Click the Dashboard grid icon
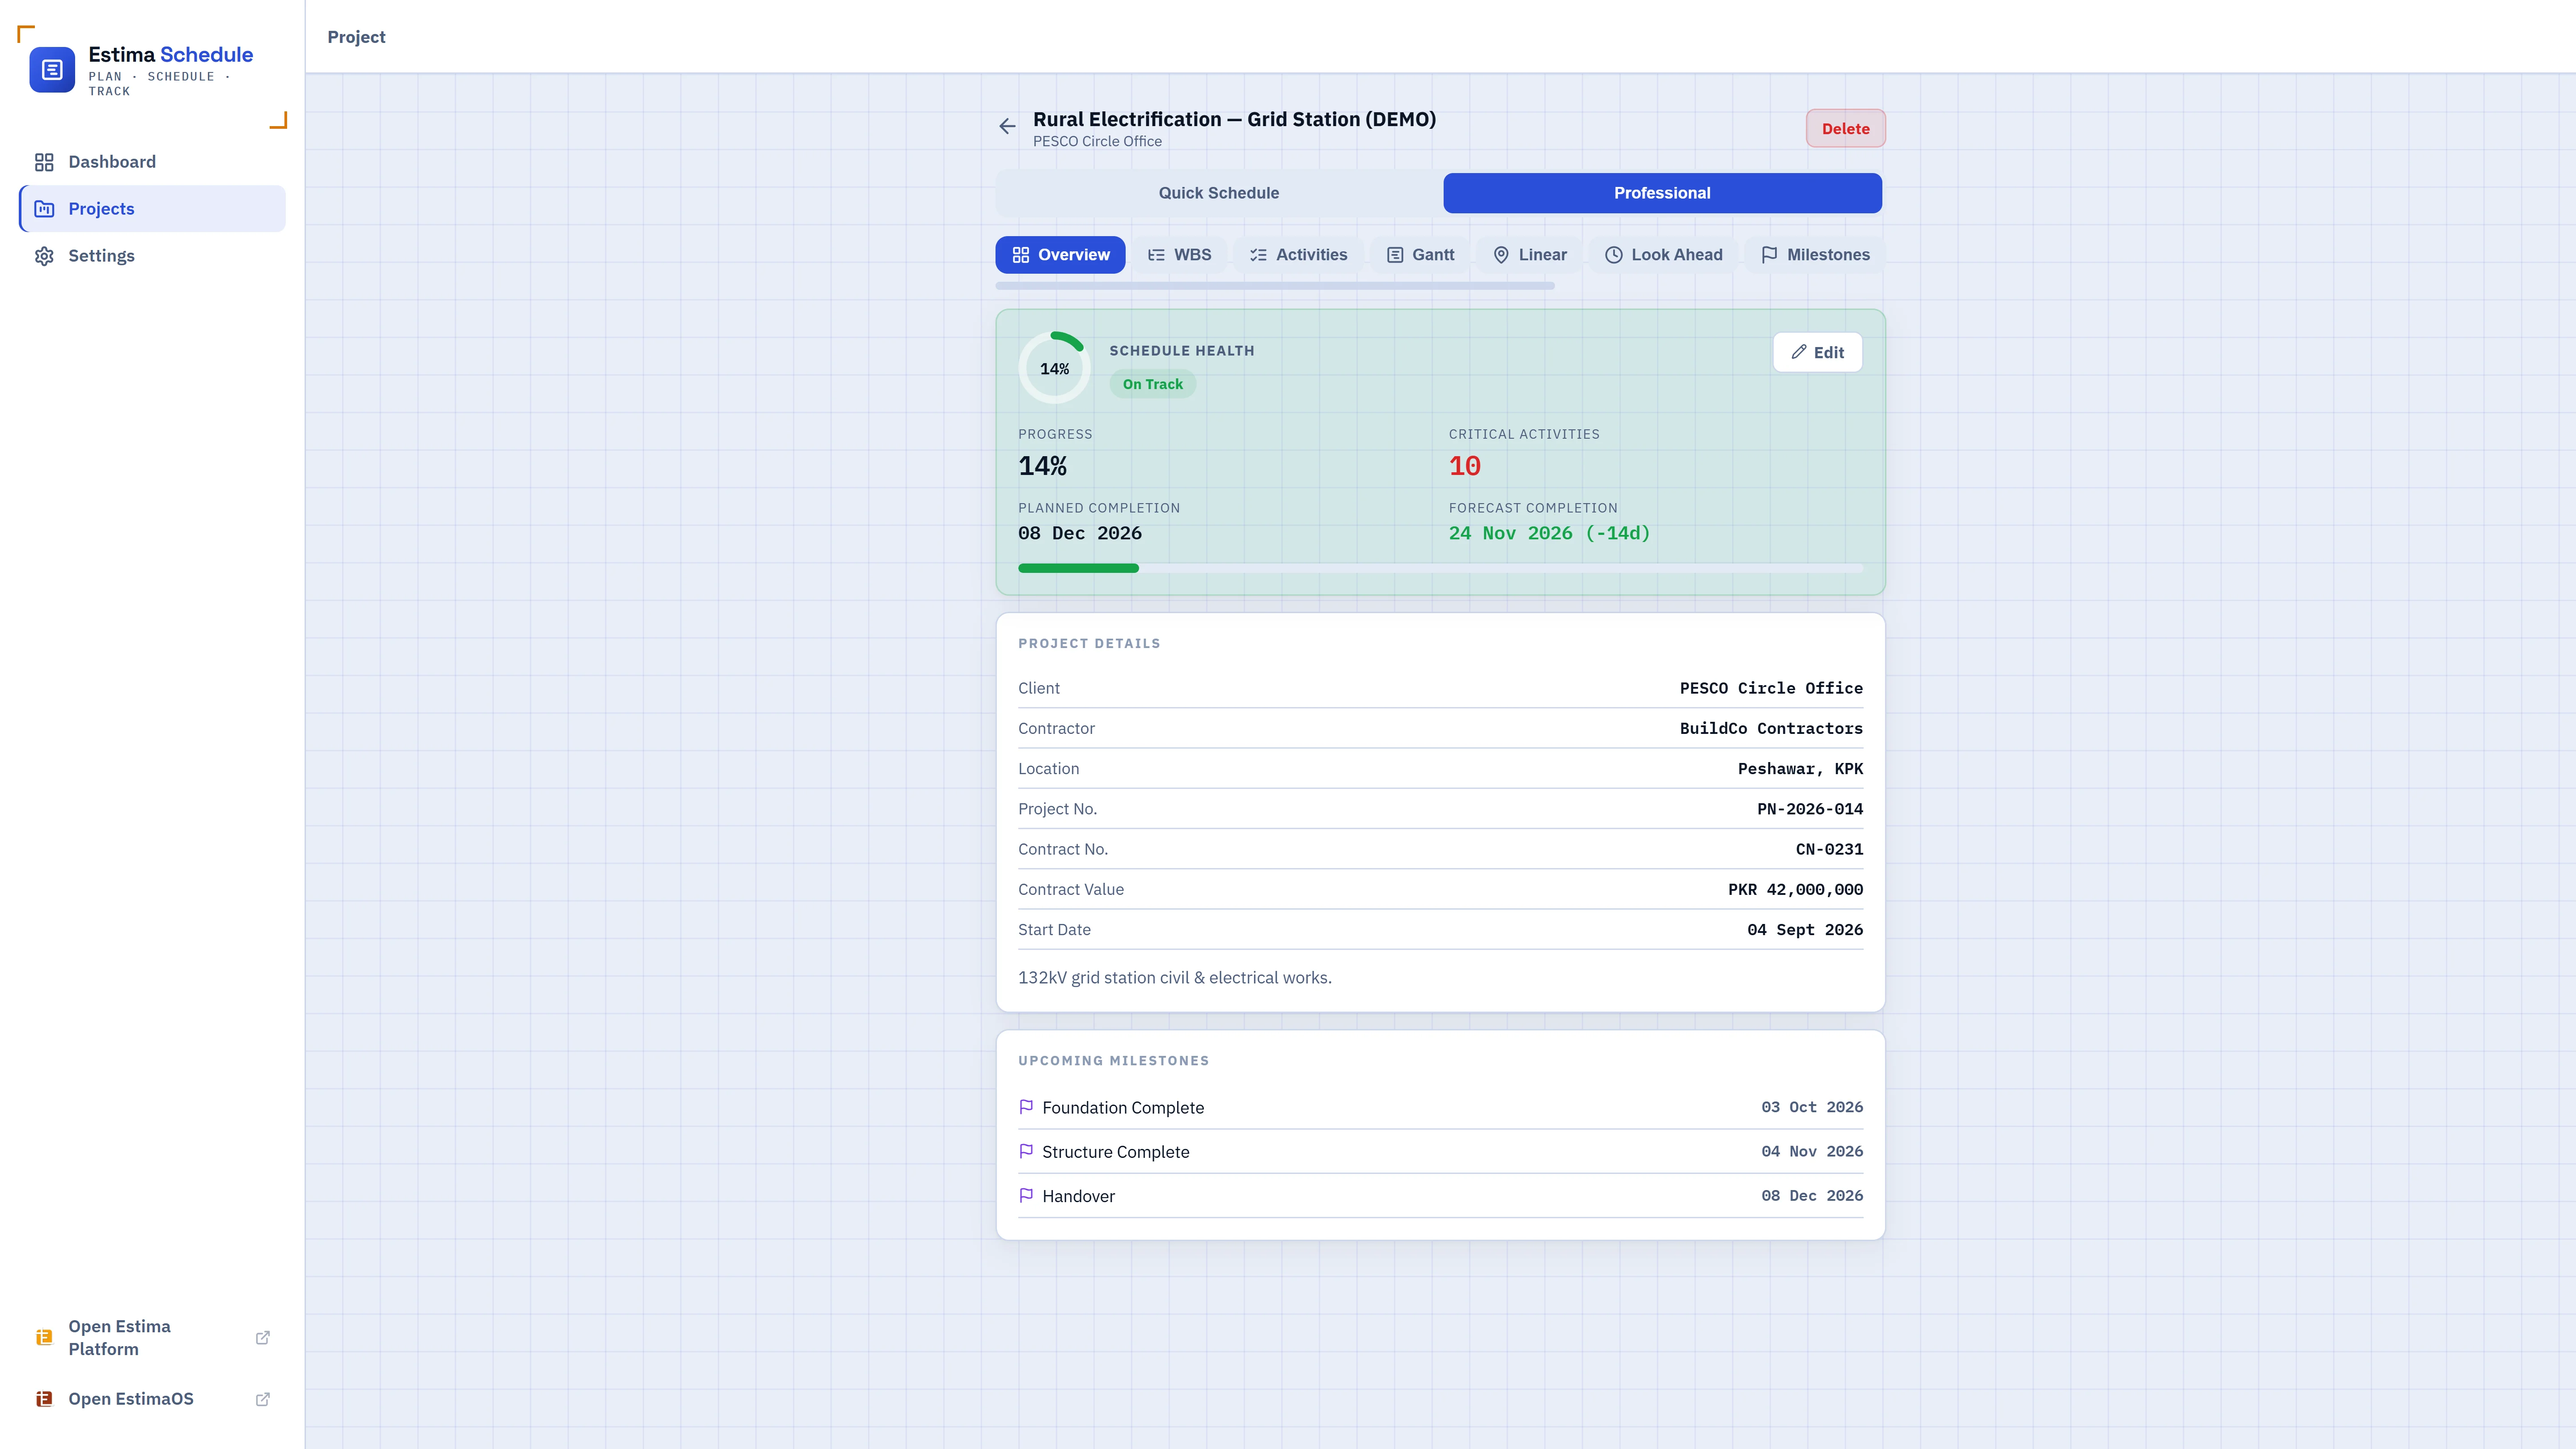 (x=44, y=162)
